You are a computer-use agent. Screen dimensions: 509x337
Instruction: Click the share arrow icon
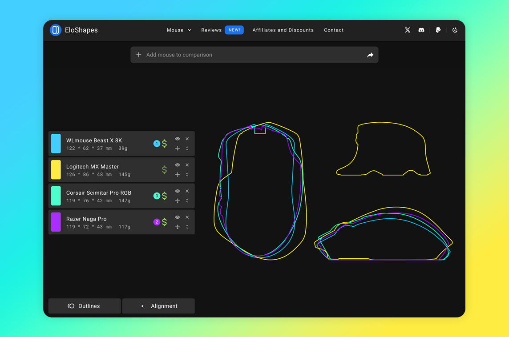(370, 55)
